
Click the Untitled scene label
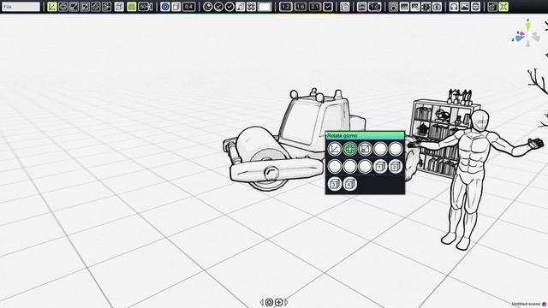[x=526, y=305]
